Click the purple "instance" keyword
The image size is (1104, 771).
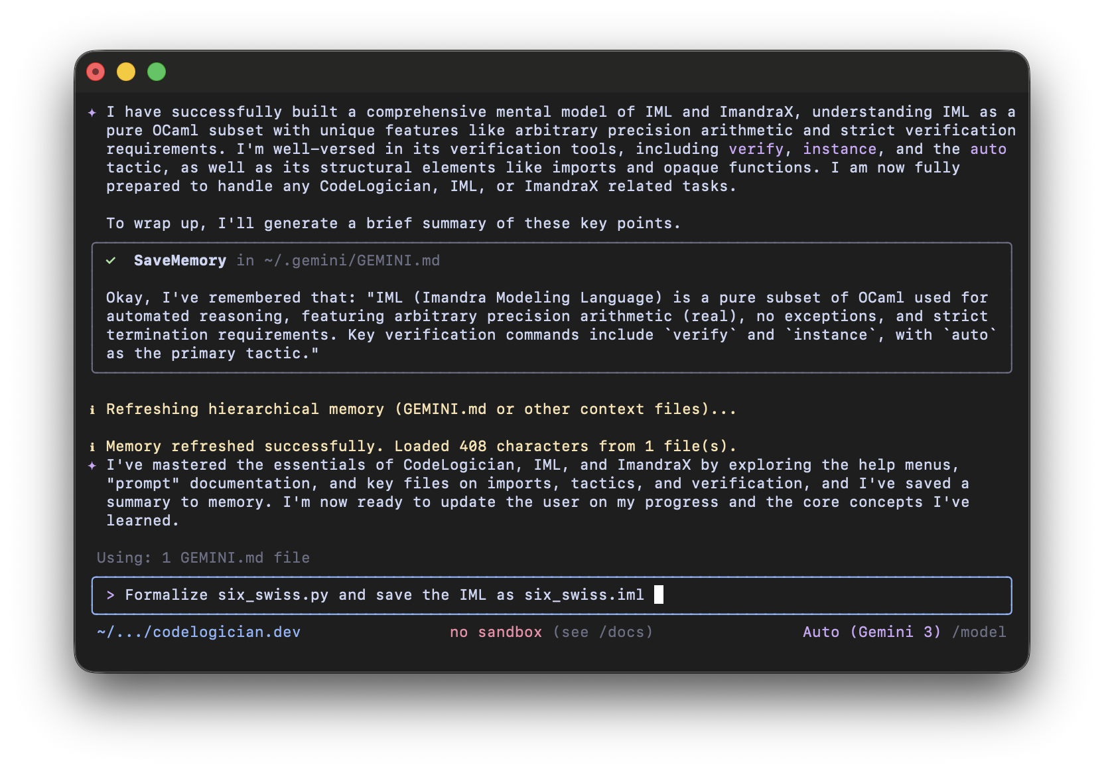839,149
